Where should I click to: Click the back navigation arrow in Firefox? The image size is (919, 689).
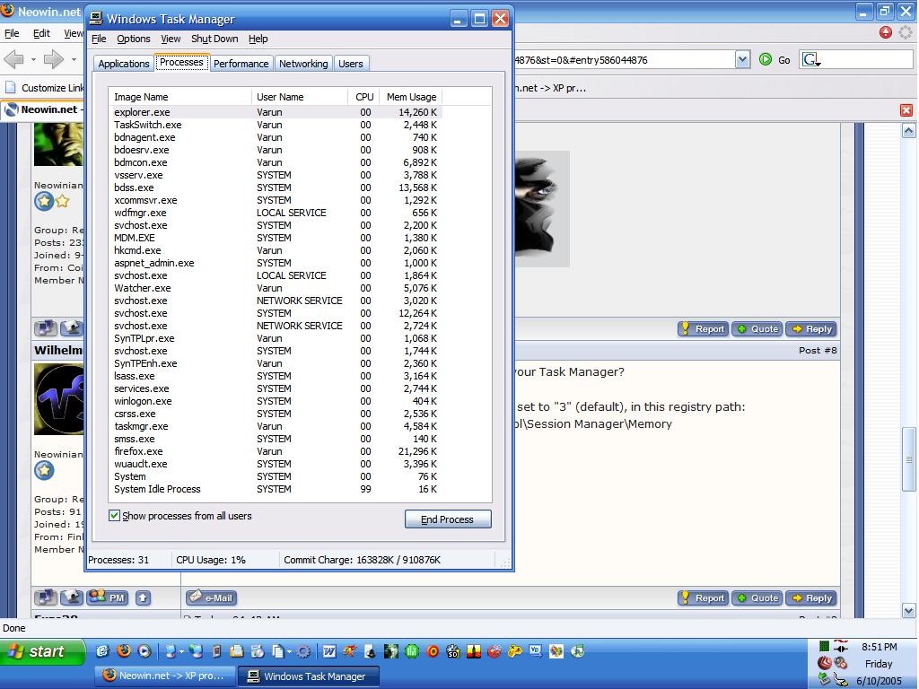coord(13,59)
